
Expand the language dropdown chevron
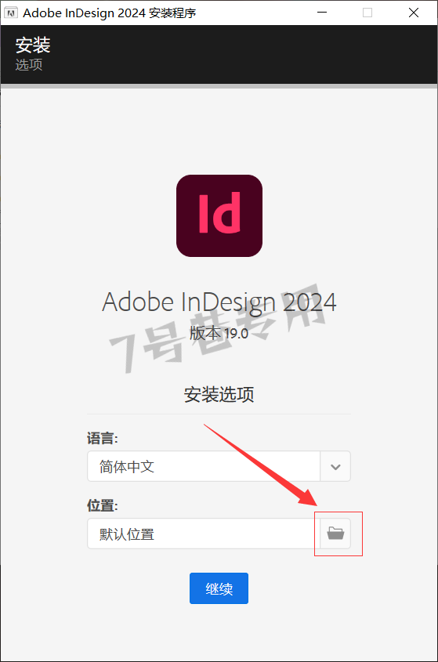coord(335,466)
